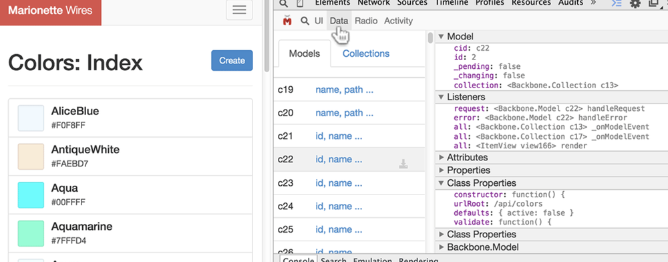Click the AliceBlue color swatch

[x=31, y=118]
